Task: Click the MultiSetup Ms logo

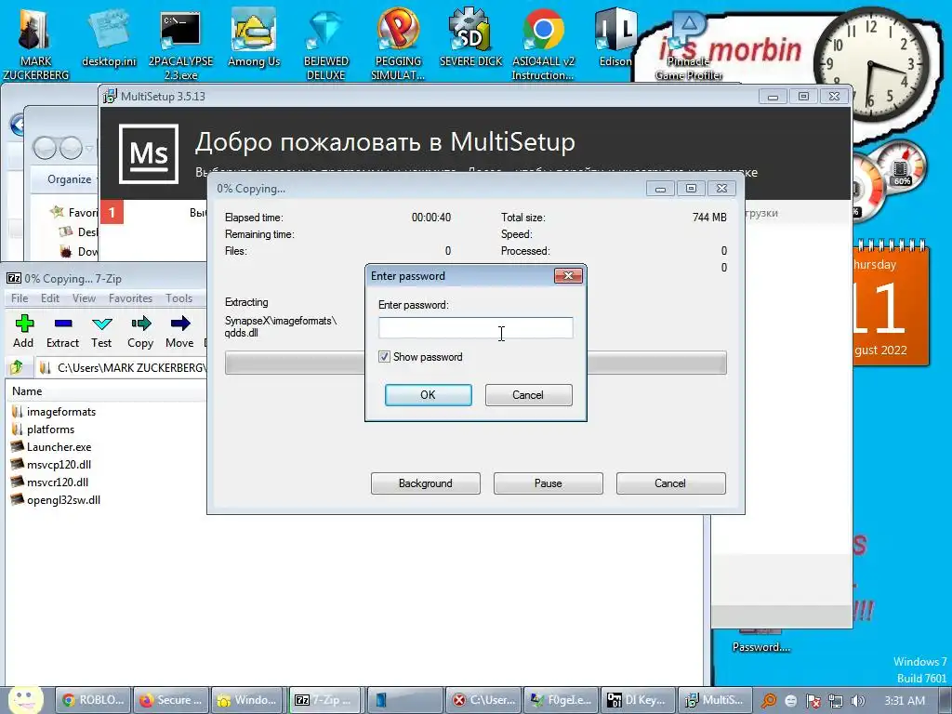Action: 149,153
